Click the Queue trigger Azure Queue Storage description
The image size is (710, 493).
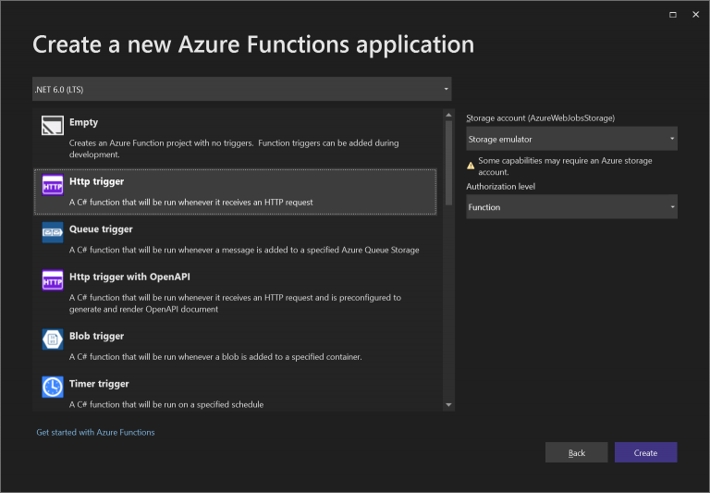click(244, 250)
